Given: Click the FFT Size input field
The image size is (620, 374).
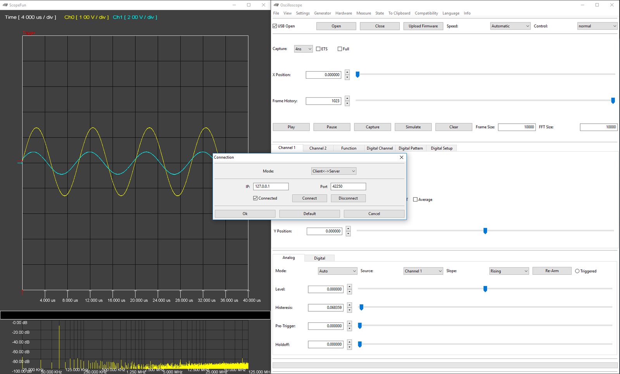Looking at the screenshot, I should point(599,127).
